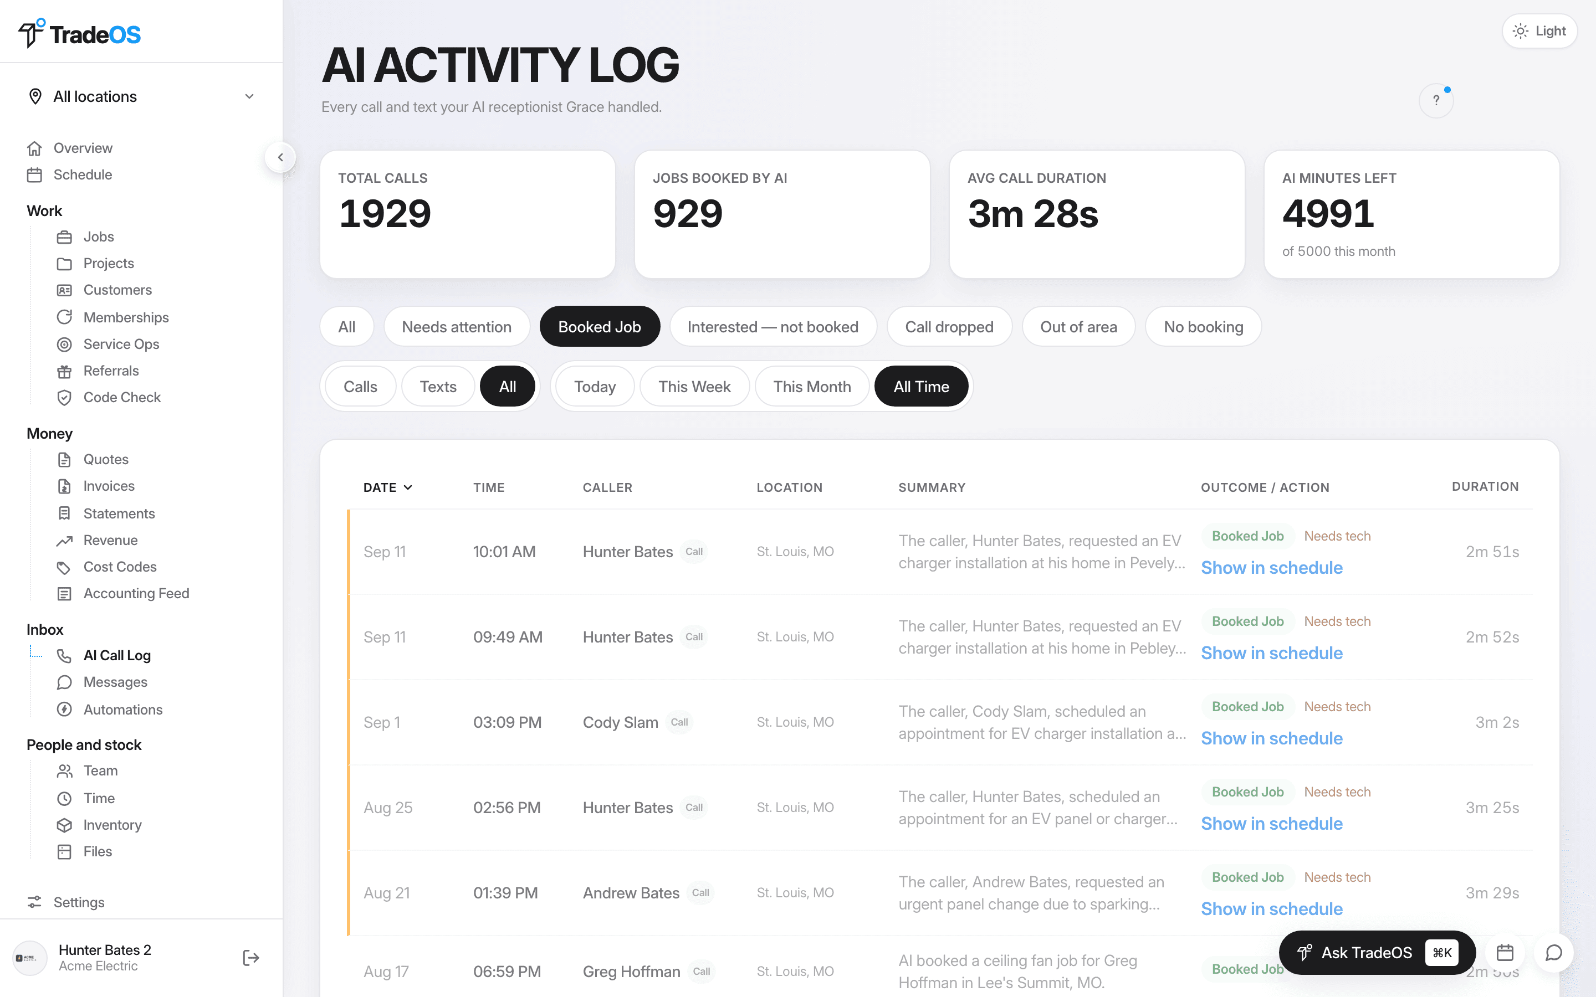Select the Out of area filter
The height and width of the screenshot is (997, 1596).
pyautogui.click(x=1078, y=326)
